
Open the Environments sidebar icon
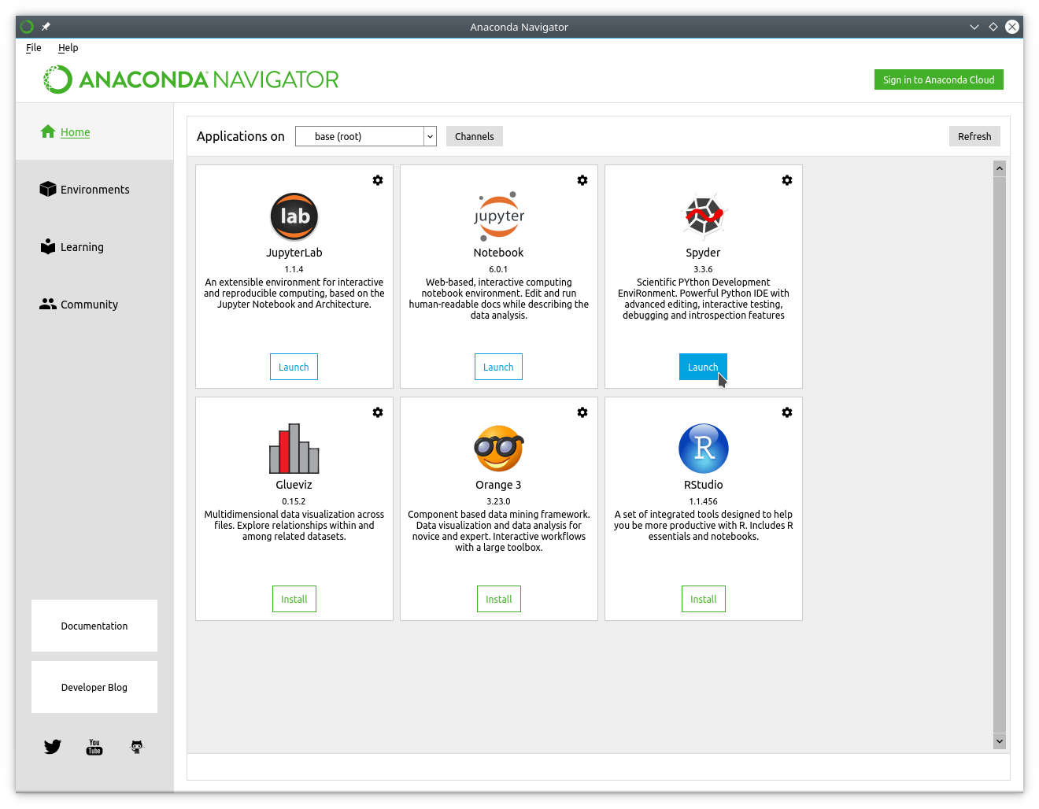(x=48, y=189)
